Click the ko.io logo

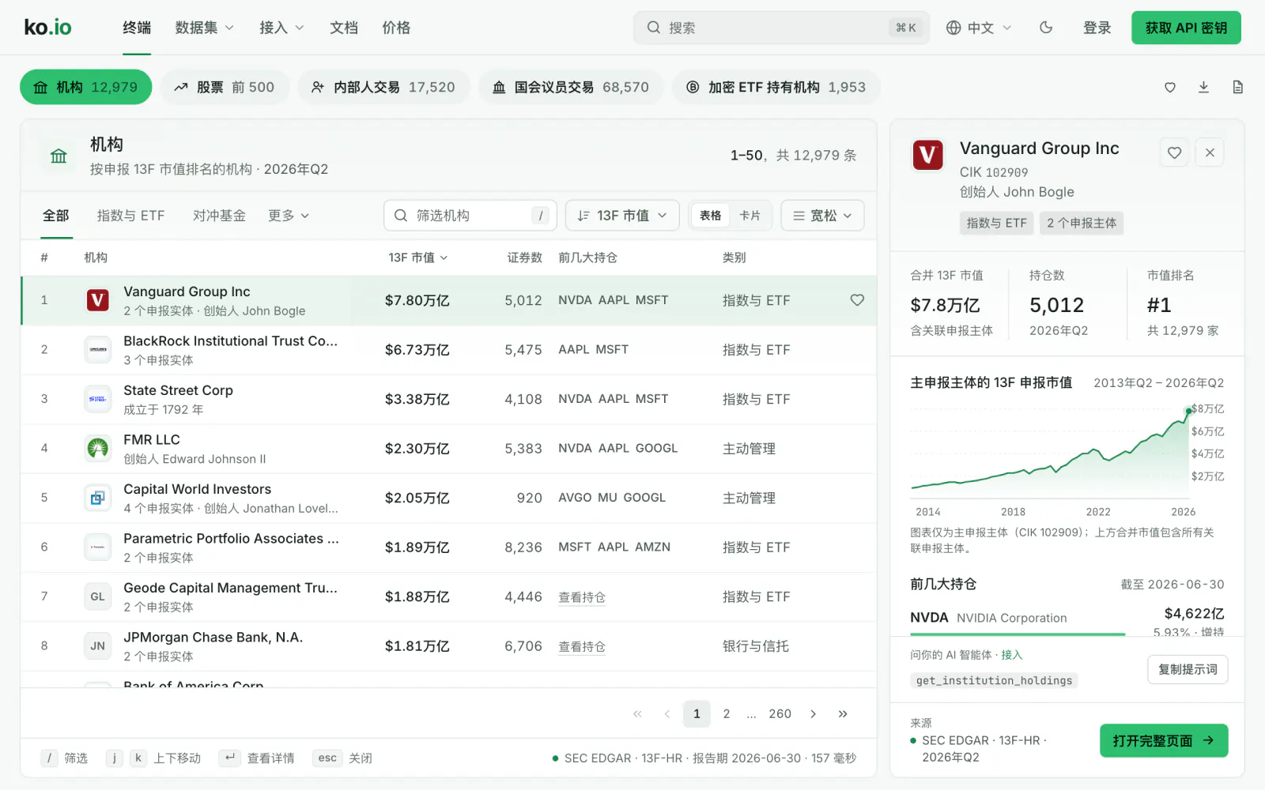(x=47, y=28)
